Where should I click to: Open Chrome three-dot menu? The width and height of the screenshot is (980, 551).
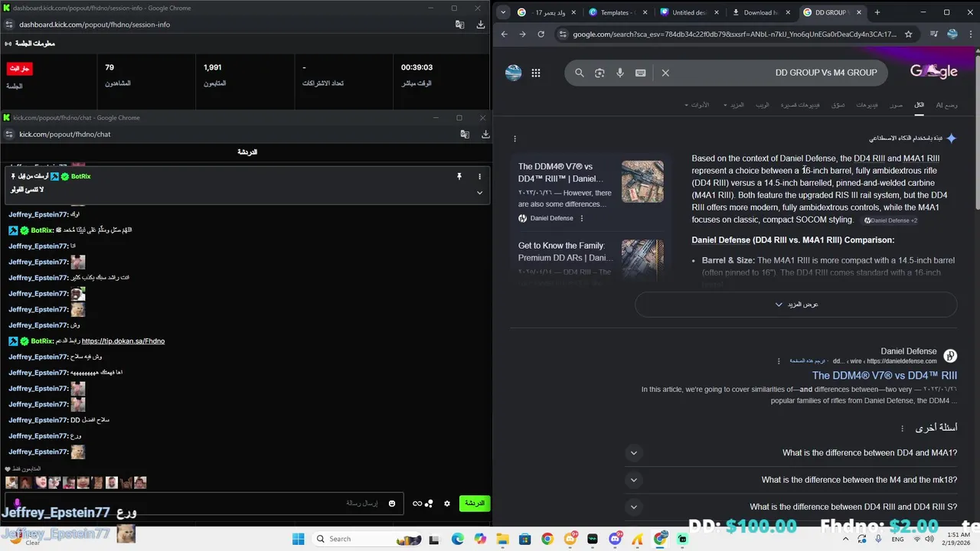tap(970, 34)
